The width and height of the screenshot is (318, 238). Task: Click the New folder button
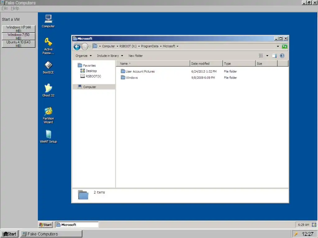tap(135, 56)
